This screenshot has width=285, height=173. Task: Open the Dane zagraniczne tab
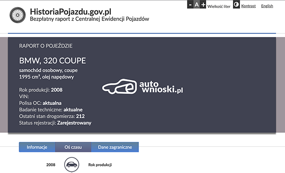(x=115, y=147)
